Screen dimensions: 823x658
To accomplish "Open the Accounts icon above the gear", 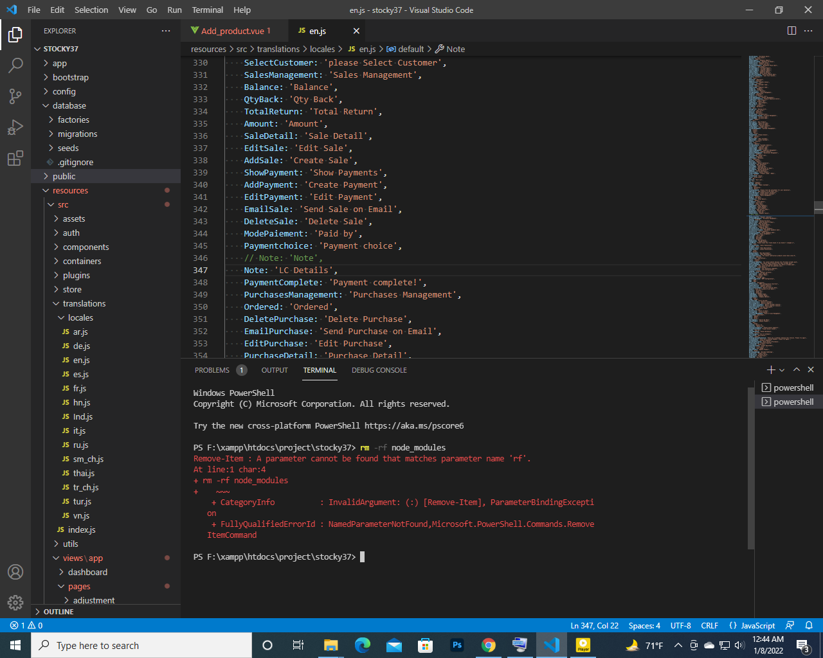I will (x=15, y=570).
